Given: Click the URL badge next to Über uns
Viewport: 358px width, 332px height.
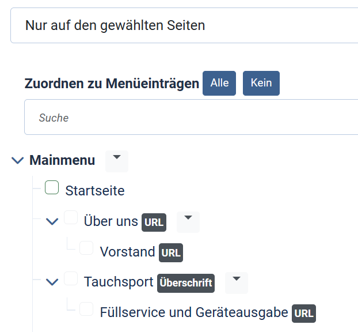Looking at the screenshot, I should tap(154, 222).
